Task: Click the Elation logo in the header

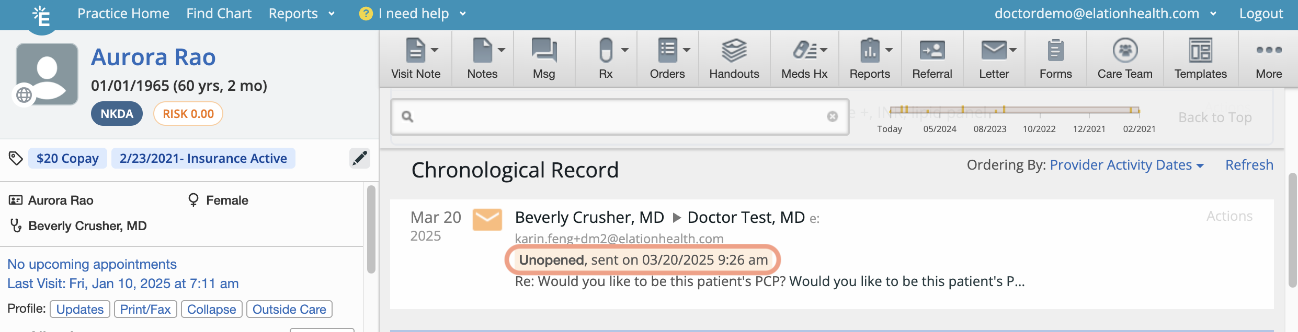Action: 41,16
